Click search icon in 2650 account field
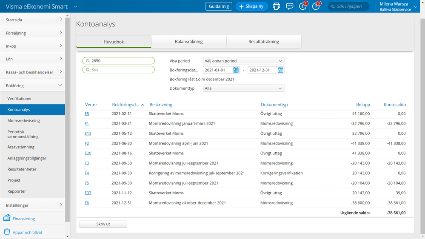The image size is (425, 239). click(88, 61)
